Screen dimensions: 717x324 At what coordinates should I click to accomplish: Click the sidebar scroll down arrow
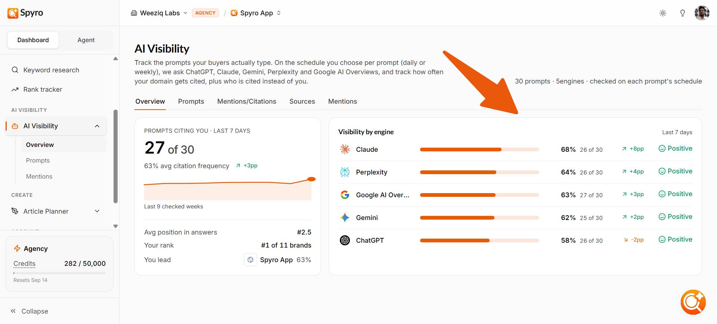point(116,226)
